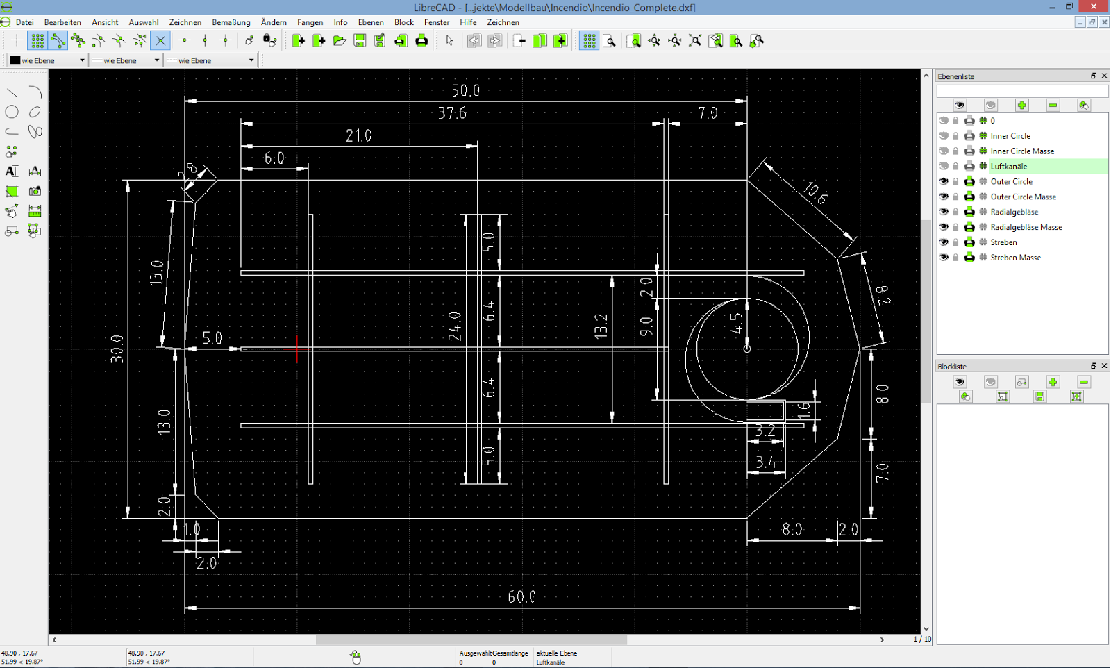Toggle visibility of Luftkanäle layer
This screenshot has height=668, width=1111.
[944, 167]
